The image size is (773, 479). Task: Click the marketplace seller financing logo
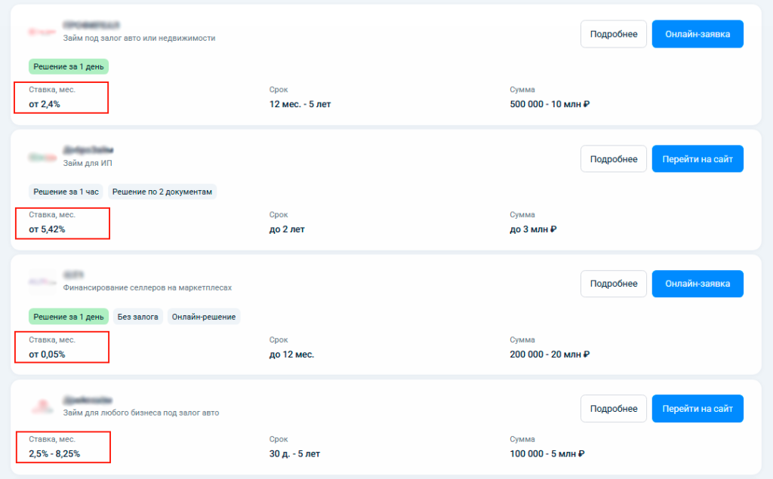pyautogui.click(x=42, y=282)
